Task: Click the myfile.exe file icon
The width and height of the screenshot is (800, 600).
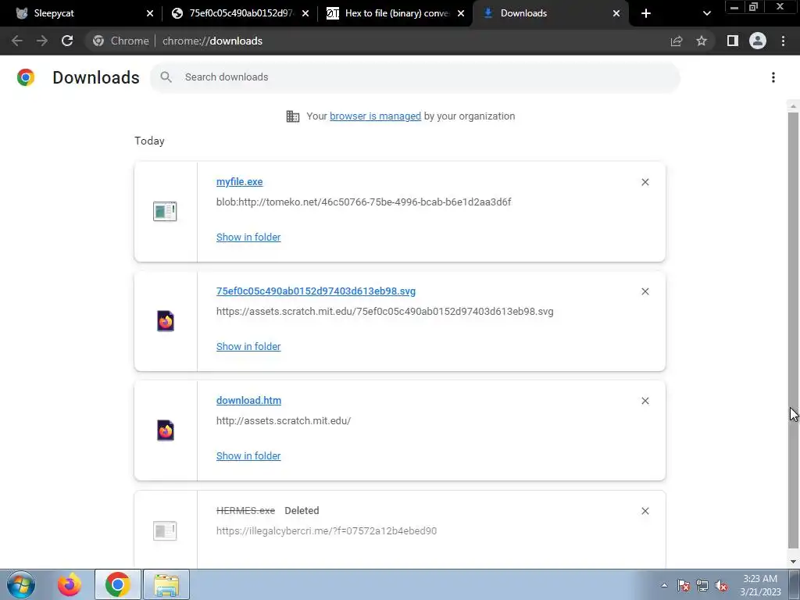Action: point(165,211)
